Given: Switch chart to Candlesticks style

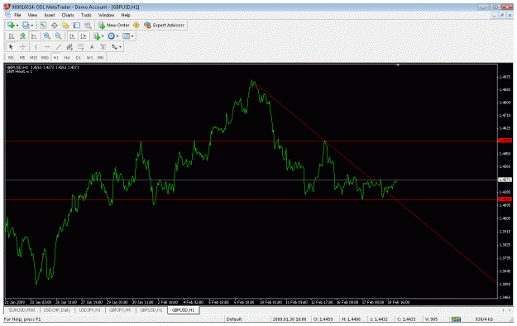Looking at the screenshot, I should point(22,36).
